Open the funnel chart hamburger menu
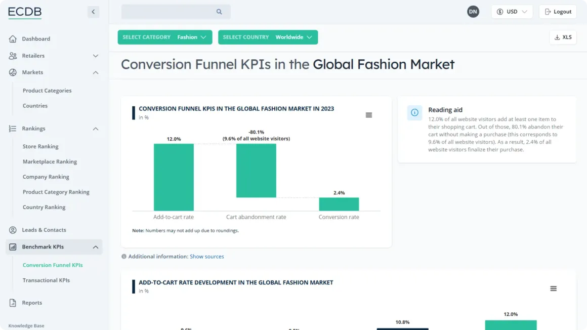The height and width of the screenshot is (330, 587). [x=369, y=115]
